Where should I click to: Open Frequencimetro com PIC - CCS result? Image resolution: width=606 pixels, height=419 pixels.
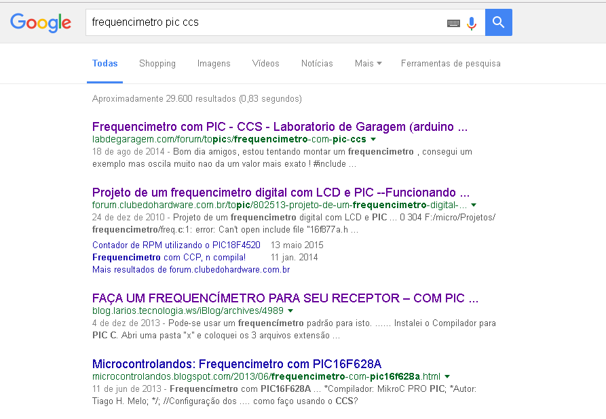click(x=280, y=127)
